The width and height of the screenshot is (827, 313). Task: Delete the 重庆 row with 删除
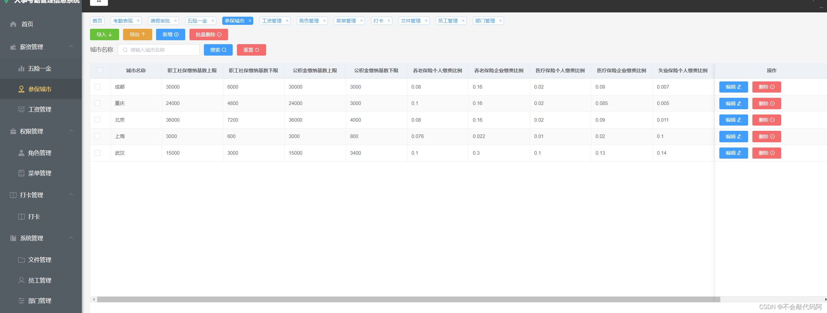[x=766, y=104]
